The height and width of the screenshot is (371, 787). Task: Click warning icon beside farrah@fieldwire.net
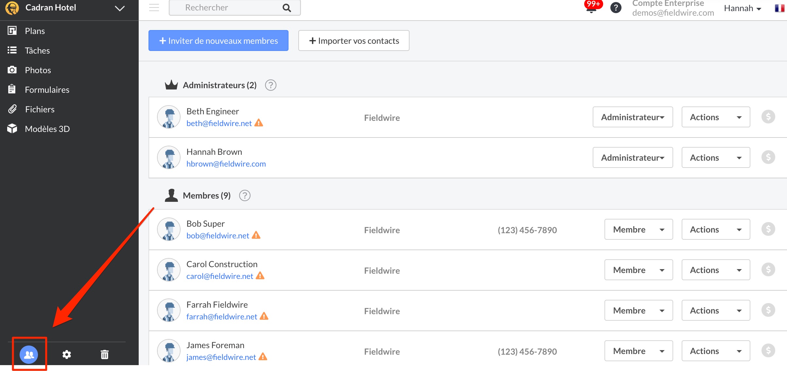264,316
